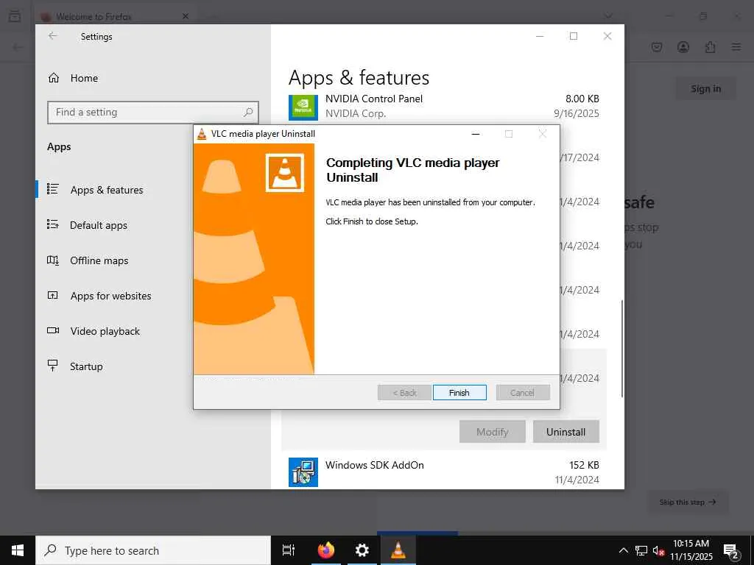Click the magnifier icon in Find a setting
Image resolution: width=754 pixels, height=565 pixels.
248,113
